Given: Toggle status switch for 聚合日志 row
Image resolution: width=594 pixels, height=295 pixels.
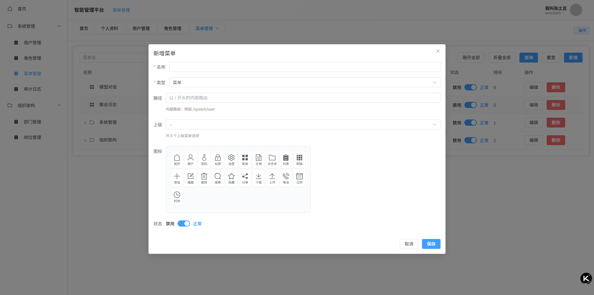Looking at the screenshot, I should coord(471,105).
